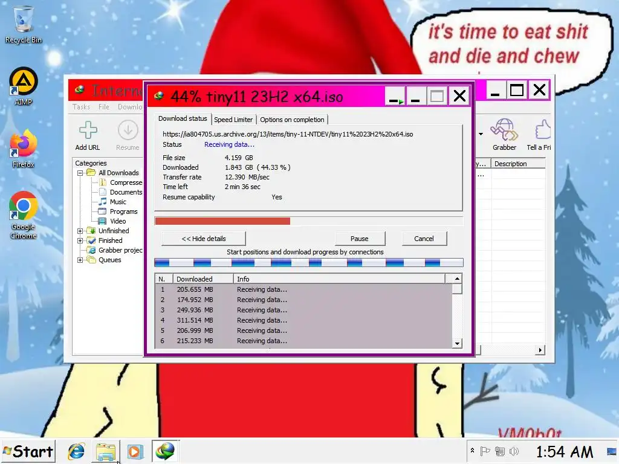Open the Recycle Bin desktop icon
This screenshot has height=464, width=619.
[24, 24]
